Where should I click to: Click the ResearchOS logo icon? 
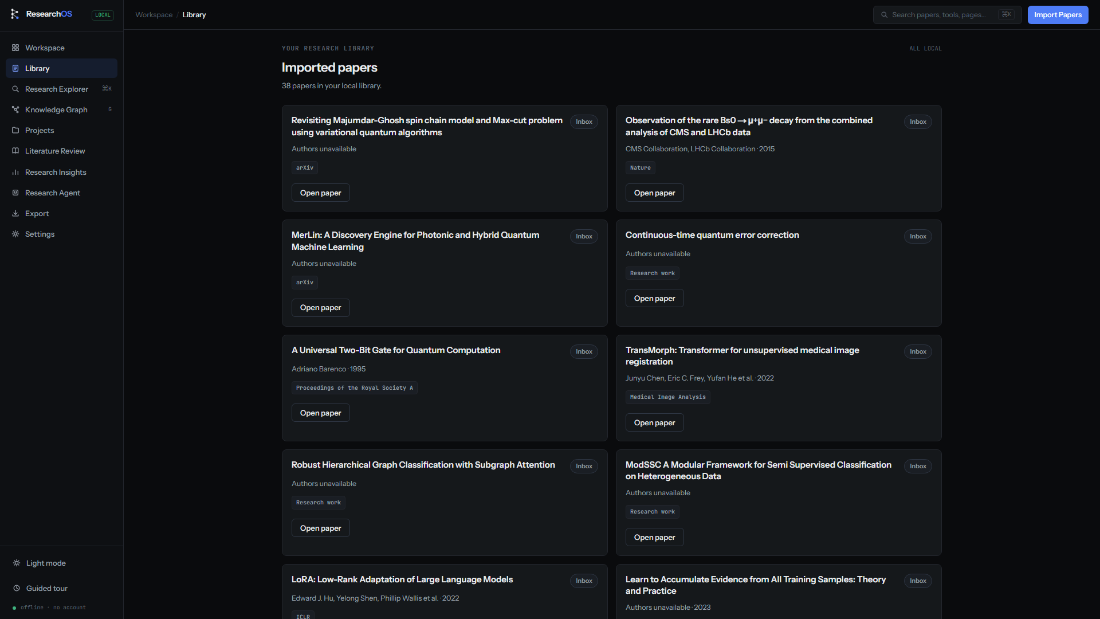click(15, 14)
